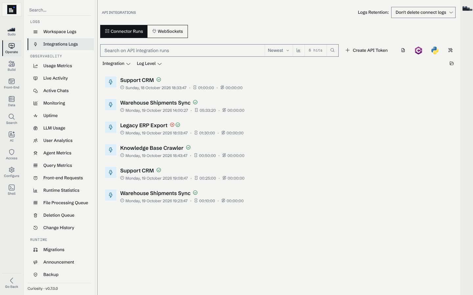Screen dimensions: 473x295
Task: Open the Deletion Queue page
Action: (61, 215)
